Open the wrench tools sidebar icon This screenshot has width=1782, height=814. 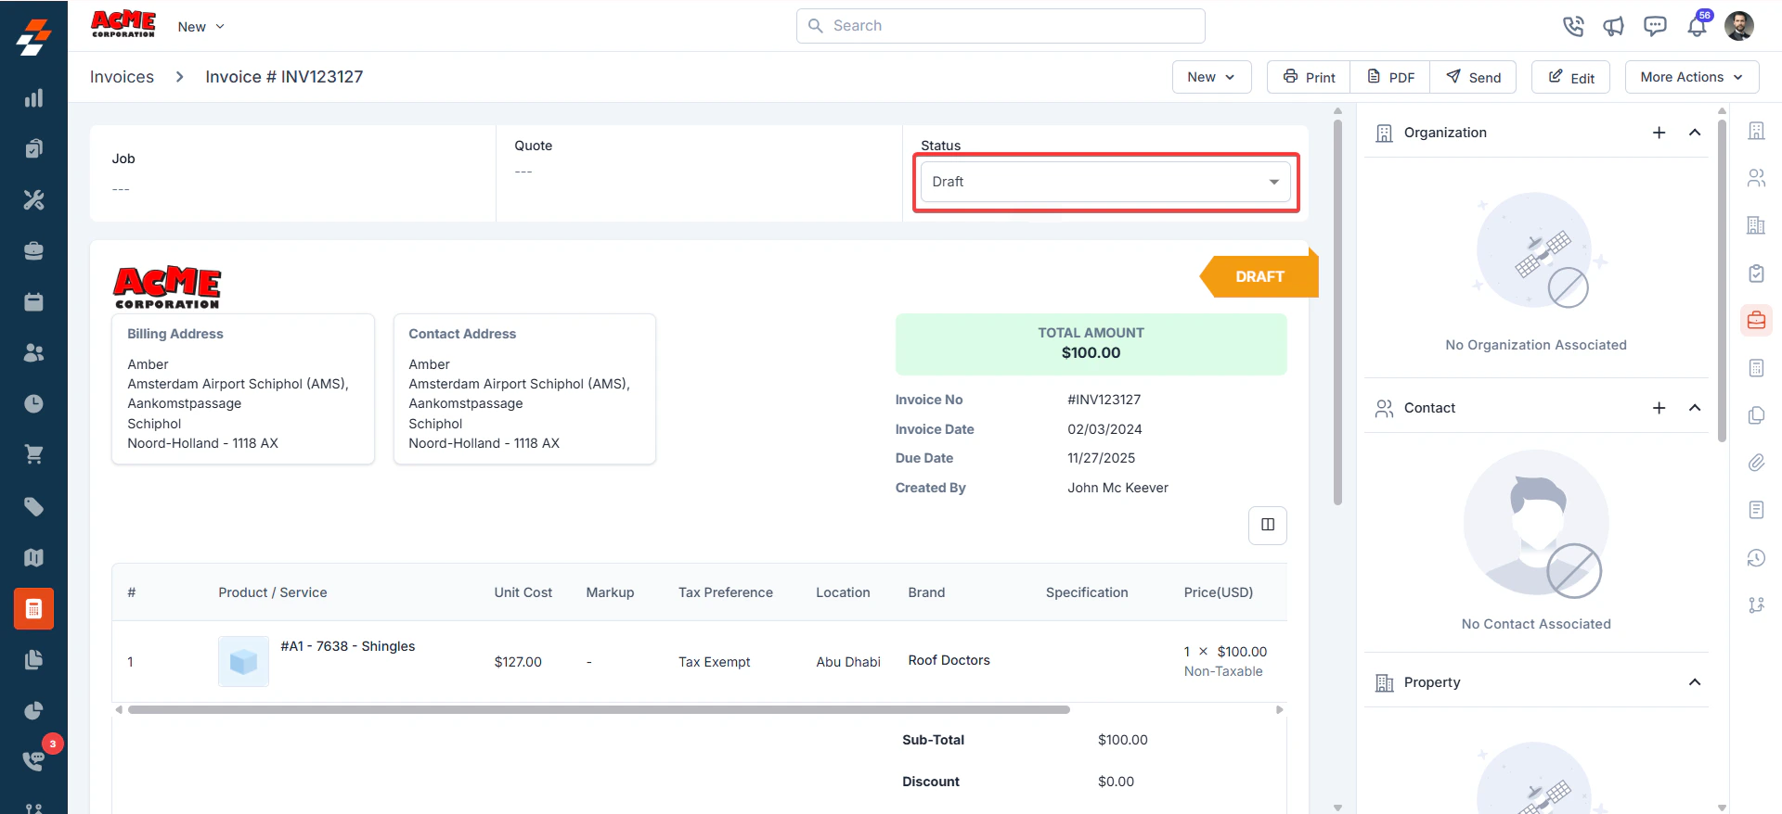click(x=33, y=199)
